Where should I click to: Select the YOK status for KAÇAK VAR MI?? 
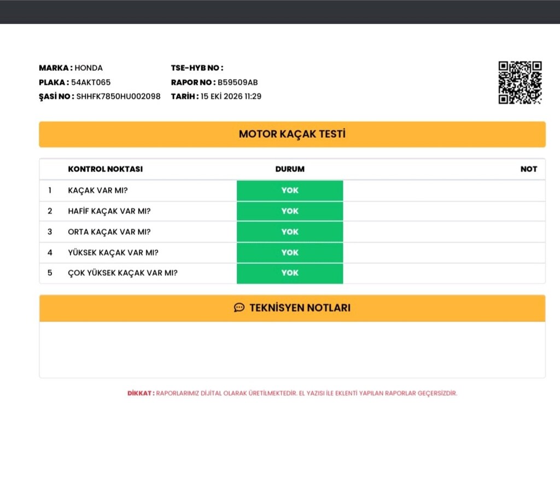[x=290, y=190]
